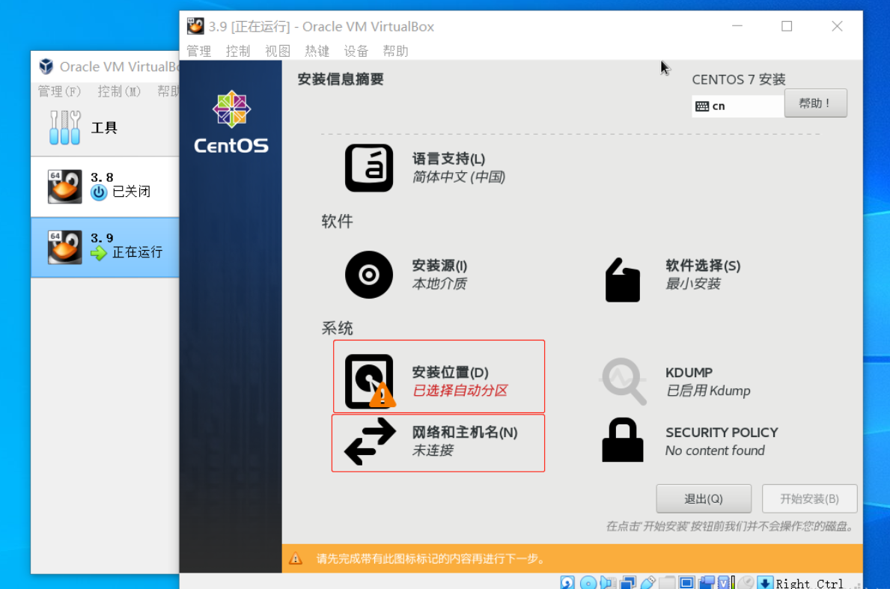
Task: Click warning triangle in orange notification bar
Action: [296, 558]
